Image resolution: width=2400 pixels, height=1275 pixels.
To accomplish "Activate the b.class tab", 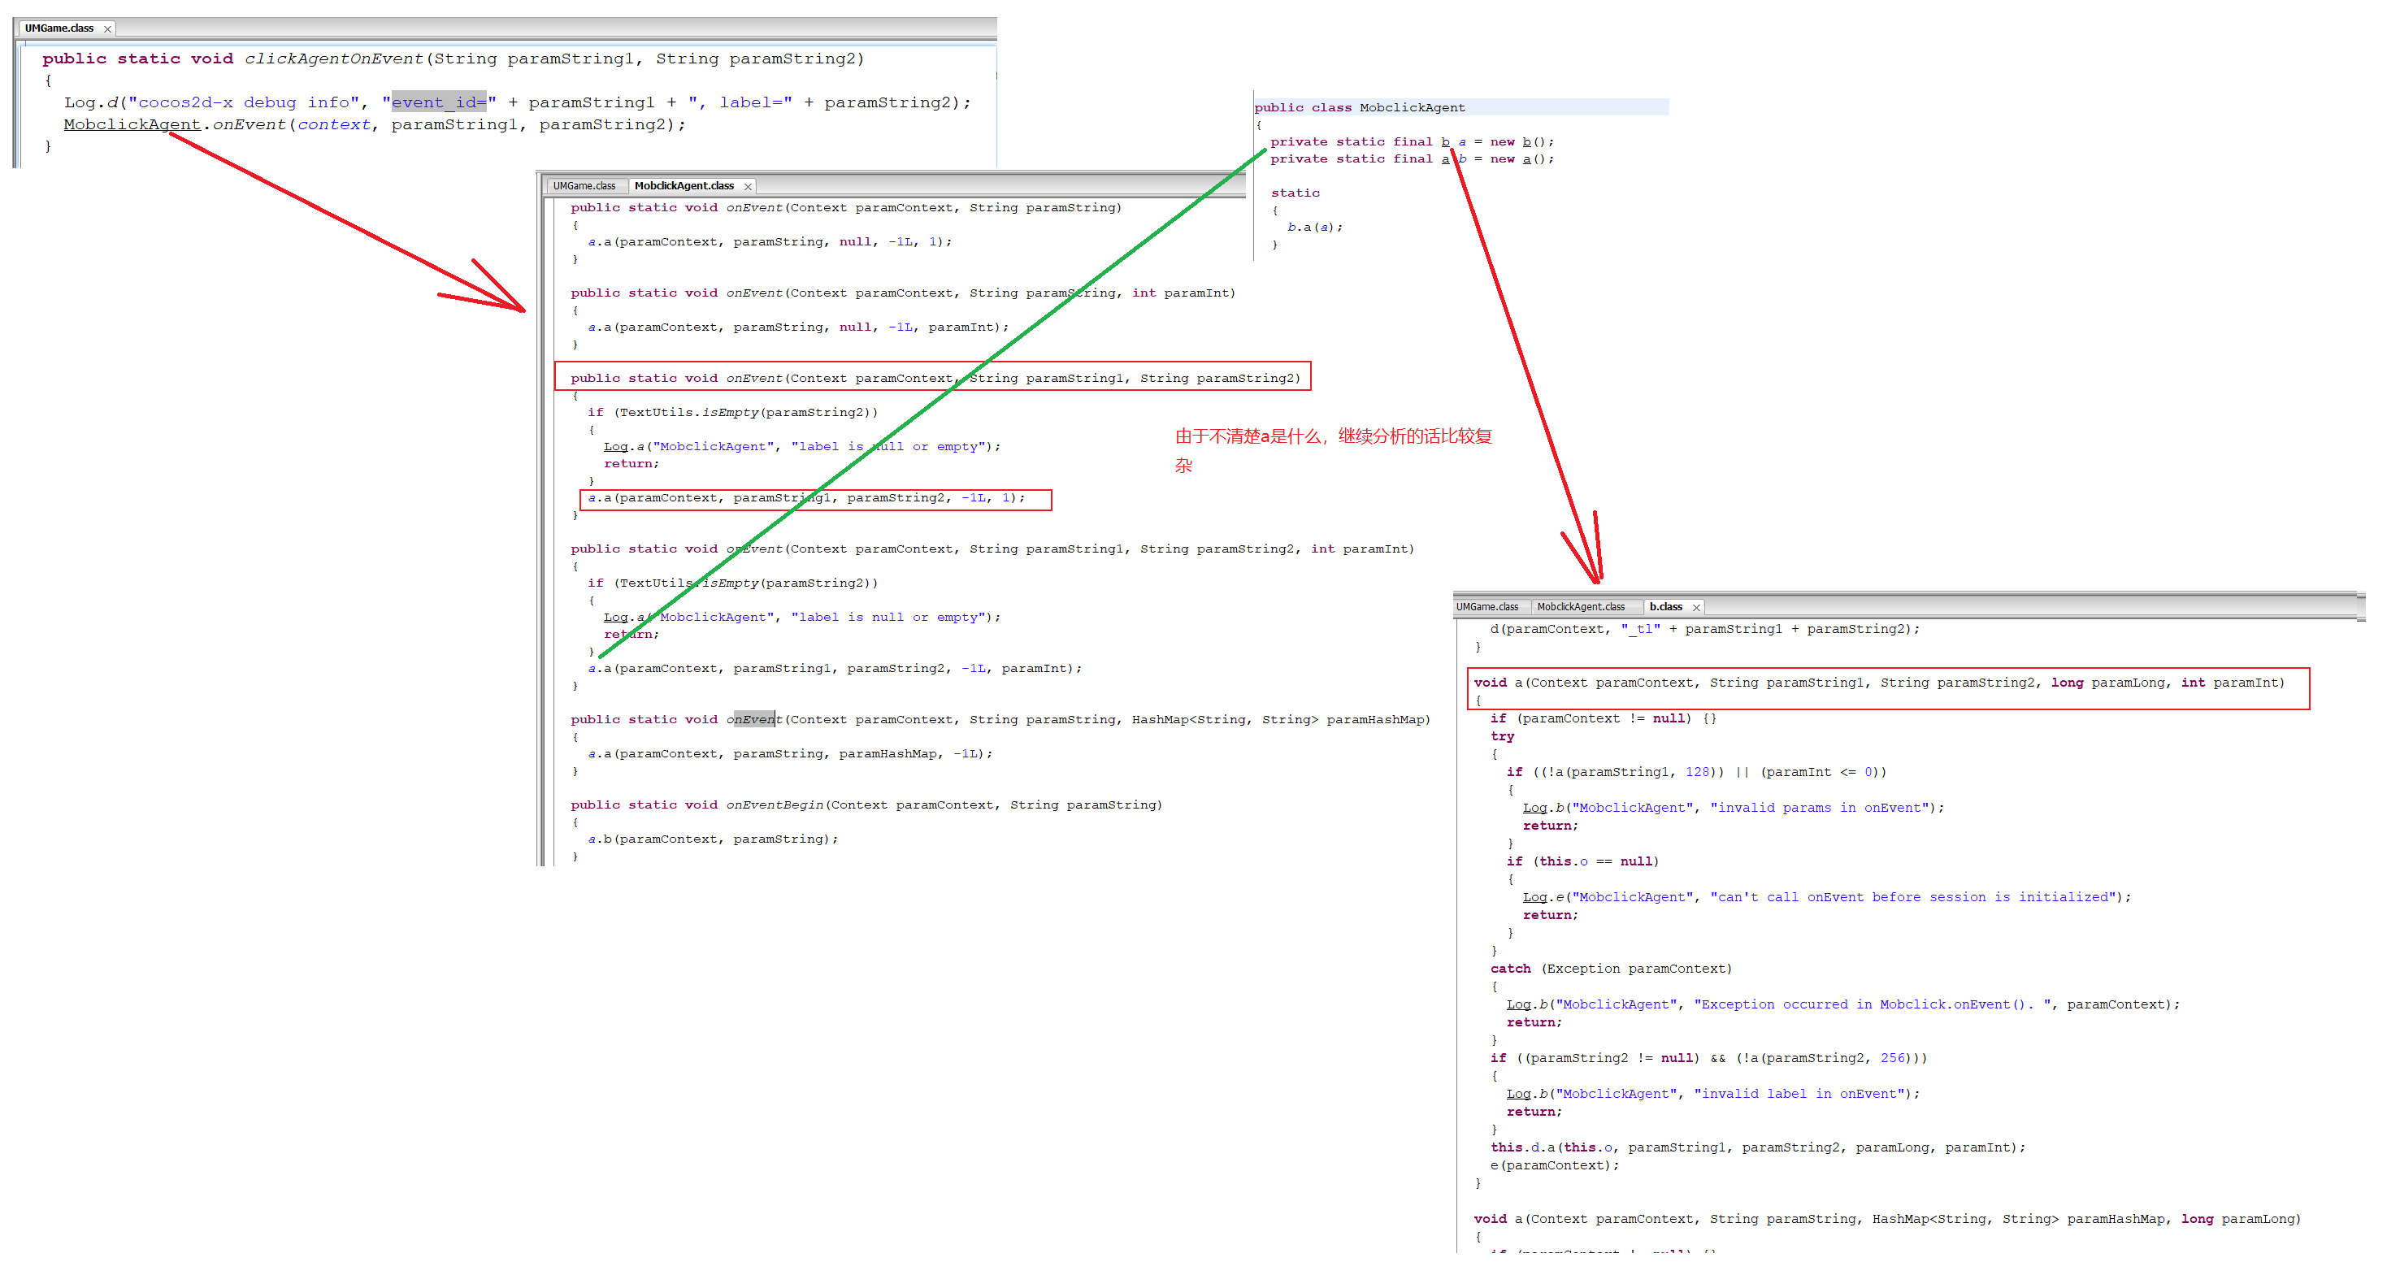I will 1665,607.
